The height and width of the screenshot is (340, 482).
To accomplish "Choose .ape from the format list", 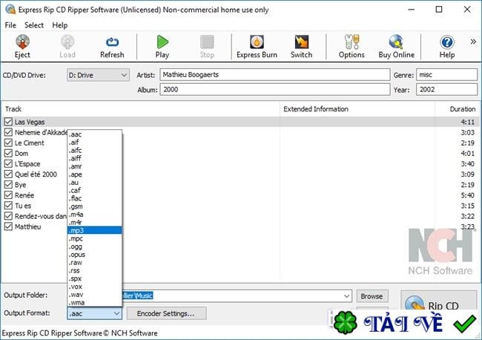I will click(94, 174).
